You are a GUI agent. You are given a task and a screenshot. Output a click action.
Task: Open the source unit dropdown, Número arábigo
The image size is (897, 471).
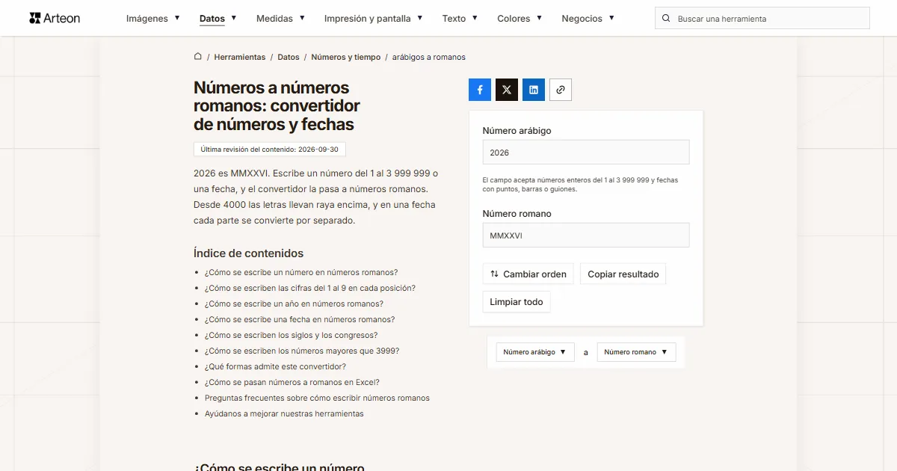(535, 352)
